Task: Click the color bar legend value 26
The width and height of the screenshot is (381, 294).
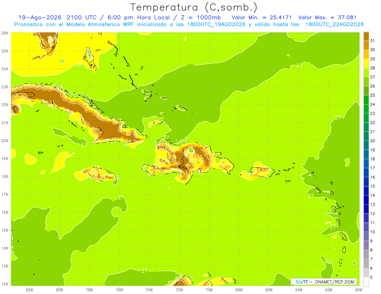Action: (x=373, y=86)
